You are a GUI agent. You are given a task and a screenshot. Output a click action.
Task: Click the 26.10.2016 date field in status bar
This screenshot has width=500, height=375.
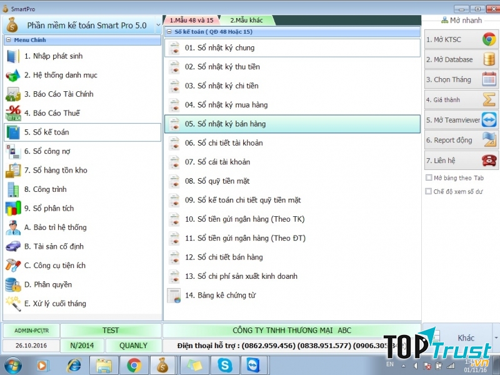tap(30, 345)
